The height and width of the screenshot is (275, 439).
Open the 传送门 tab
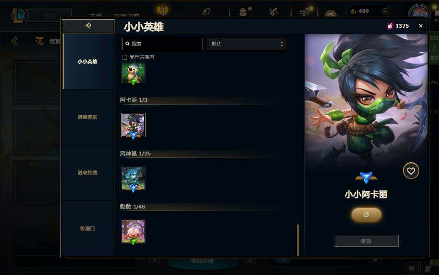coord(87,228)
